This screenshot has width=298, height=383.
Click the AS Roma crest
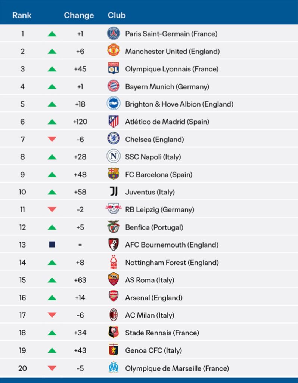(114, 280)
